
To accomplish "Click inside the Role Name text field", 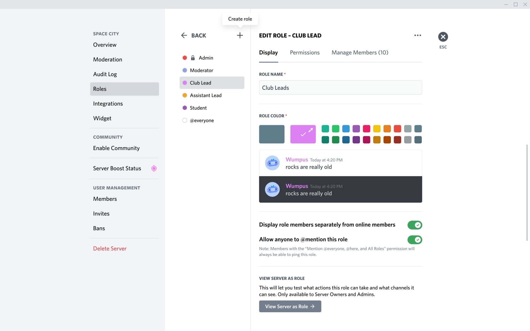I will [x=340, y=87].
